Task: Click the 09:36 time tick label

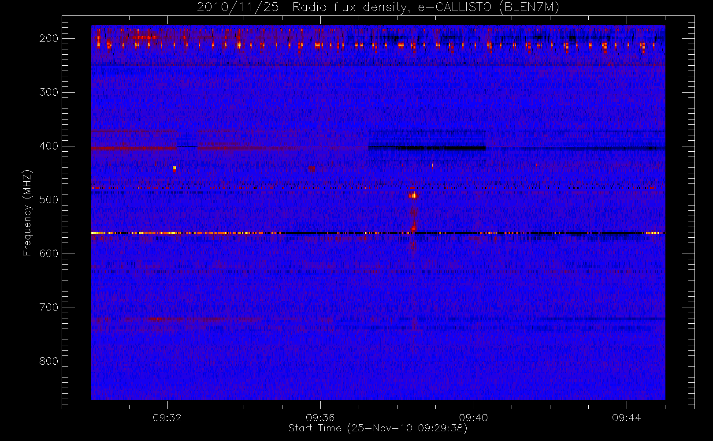Action: click(x=320, y=418)
